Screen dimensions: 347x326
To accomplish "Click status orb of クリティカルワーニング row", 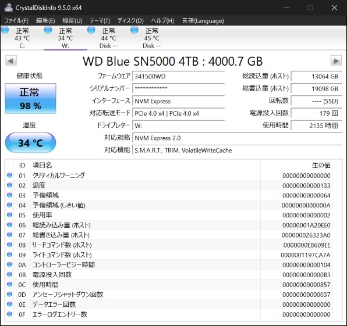I will click(x=9, y=175).
